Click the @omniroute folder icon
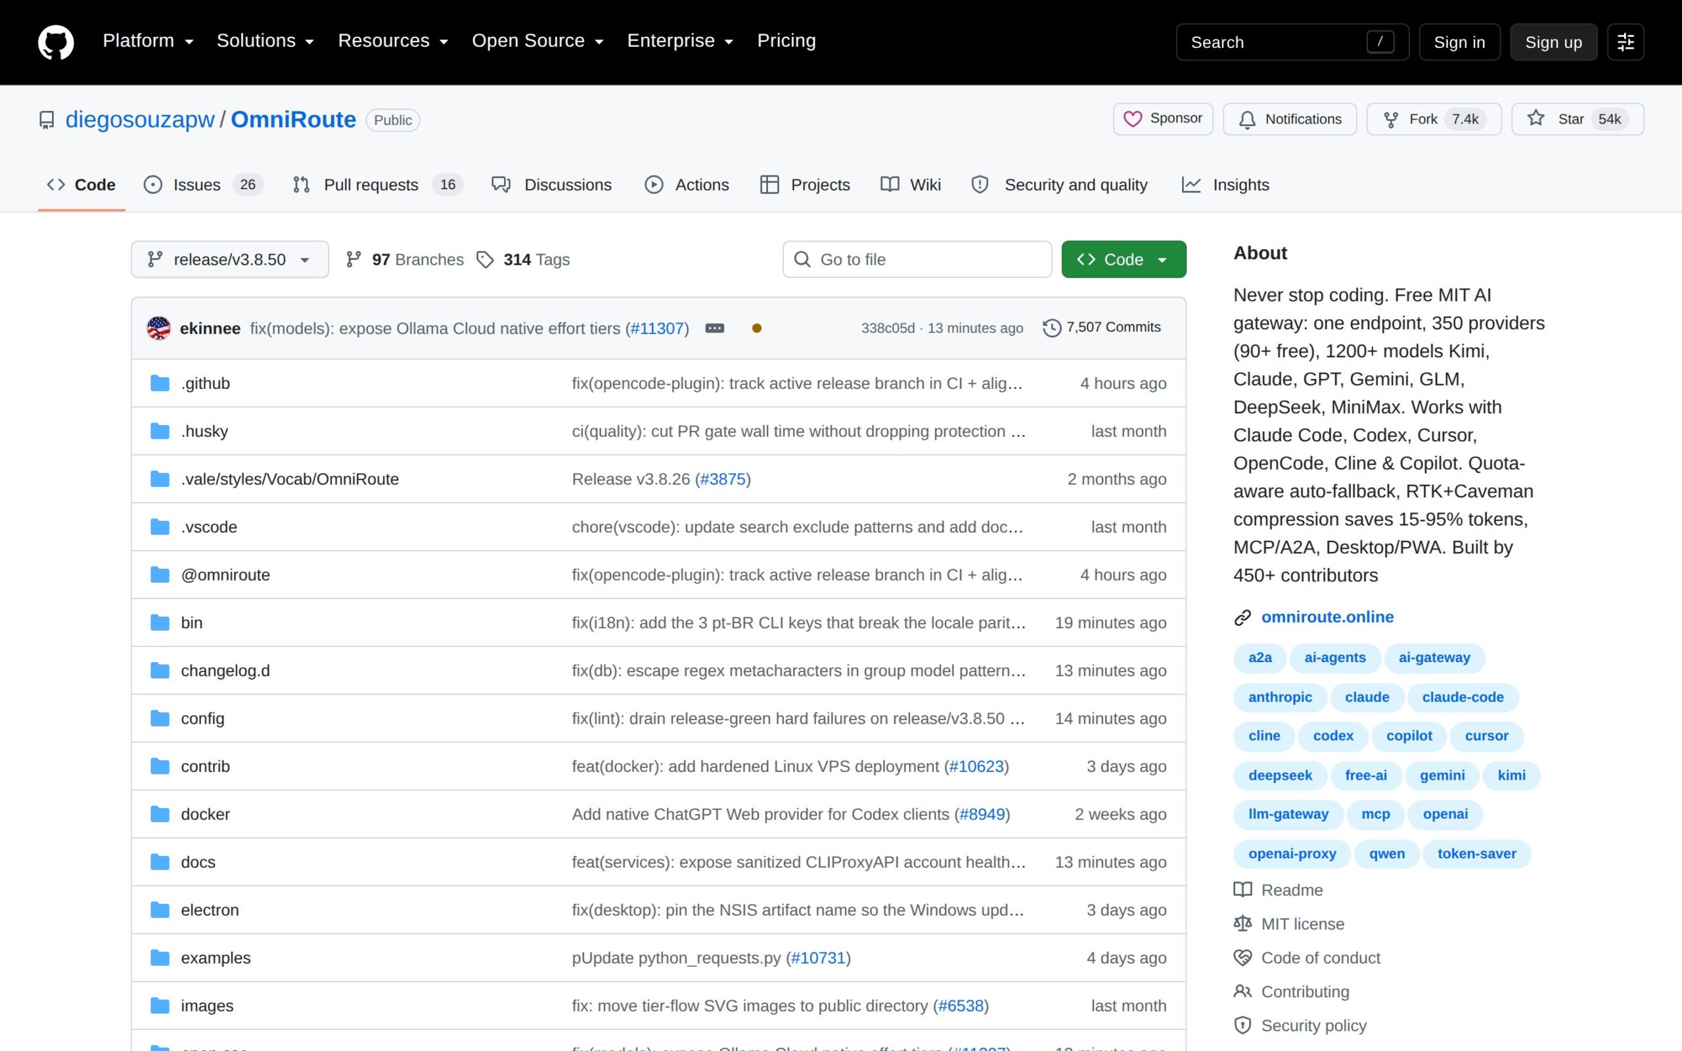The image size is (1682, 1051). (160, 575)
